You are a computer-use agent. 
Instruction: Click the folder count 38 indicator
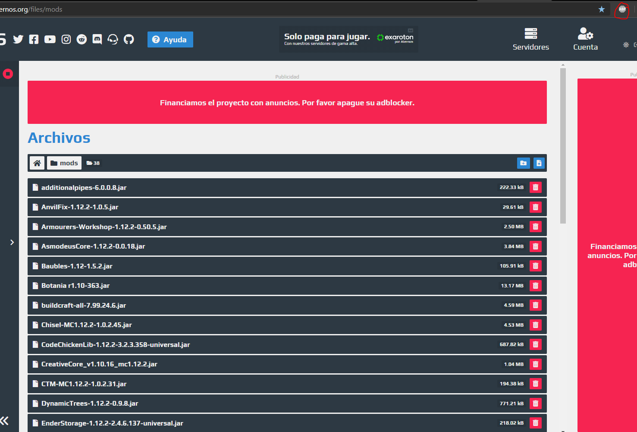pyautogui.click(x=93, y=163)
